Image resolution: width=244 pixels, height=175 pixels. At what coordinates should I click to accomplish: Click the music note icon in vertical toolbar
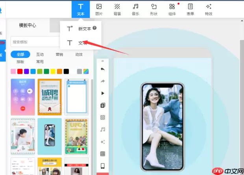pyautogui.click(x=103, y=129)
